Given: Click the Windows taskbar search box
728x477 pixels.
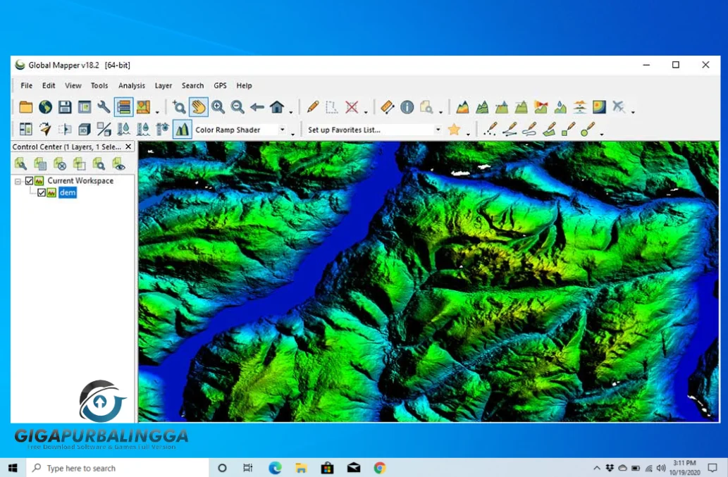Looking at the screenshot, I should coord(118,468).
